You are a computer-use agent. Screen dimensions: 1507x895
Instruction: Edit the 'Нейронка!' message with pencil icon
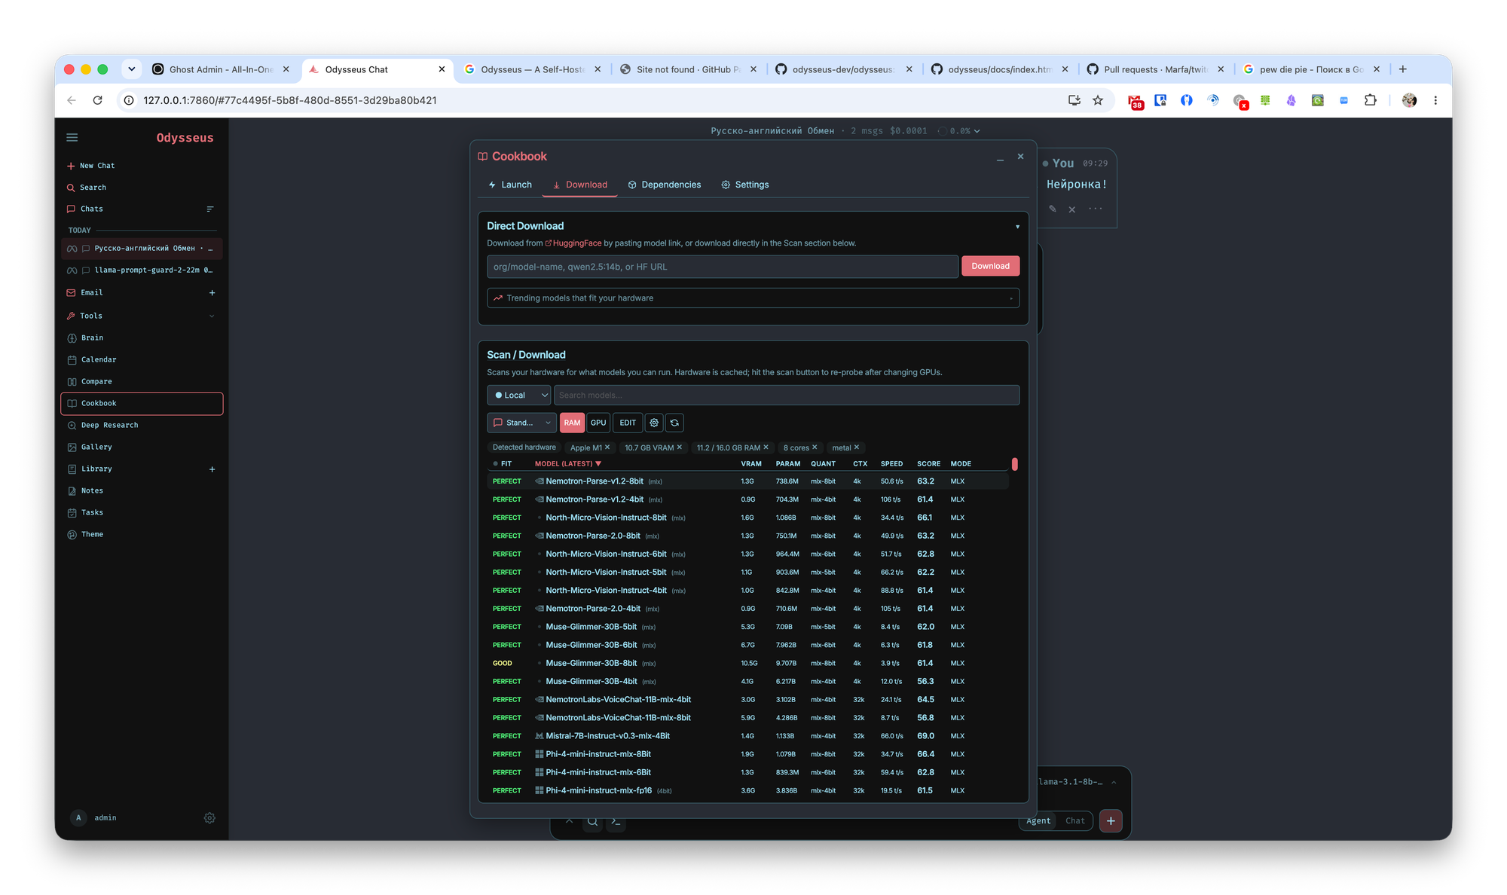[x=1053, y=209]
